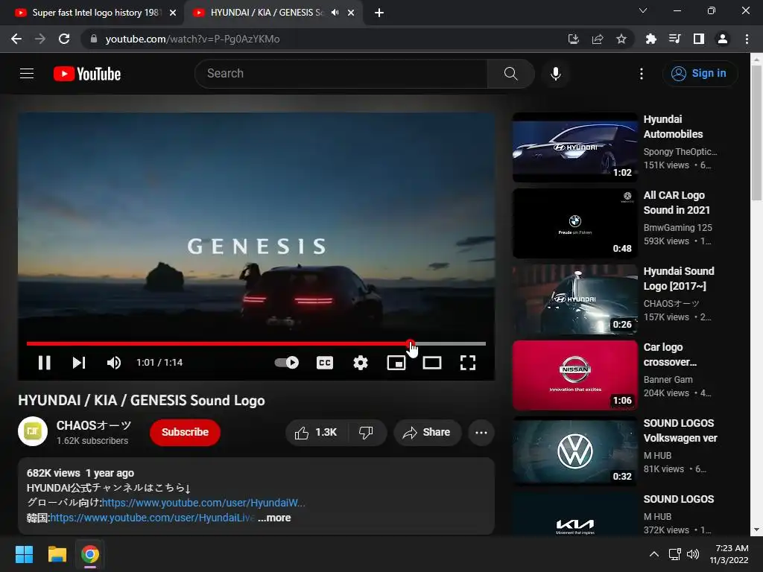Image resolution: width=763 pixels, height=572 pixels.
Task: Show hidden tray icons chevron
Action: (654, 554)
